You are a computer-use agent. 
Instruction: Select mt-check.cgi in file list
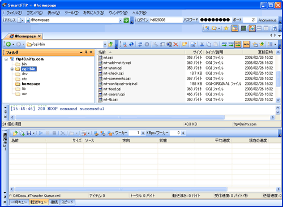tap(113, 73)
